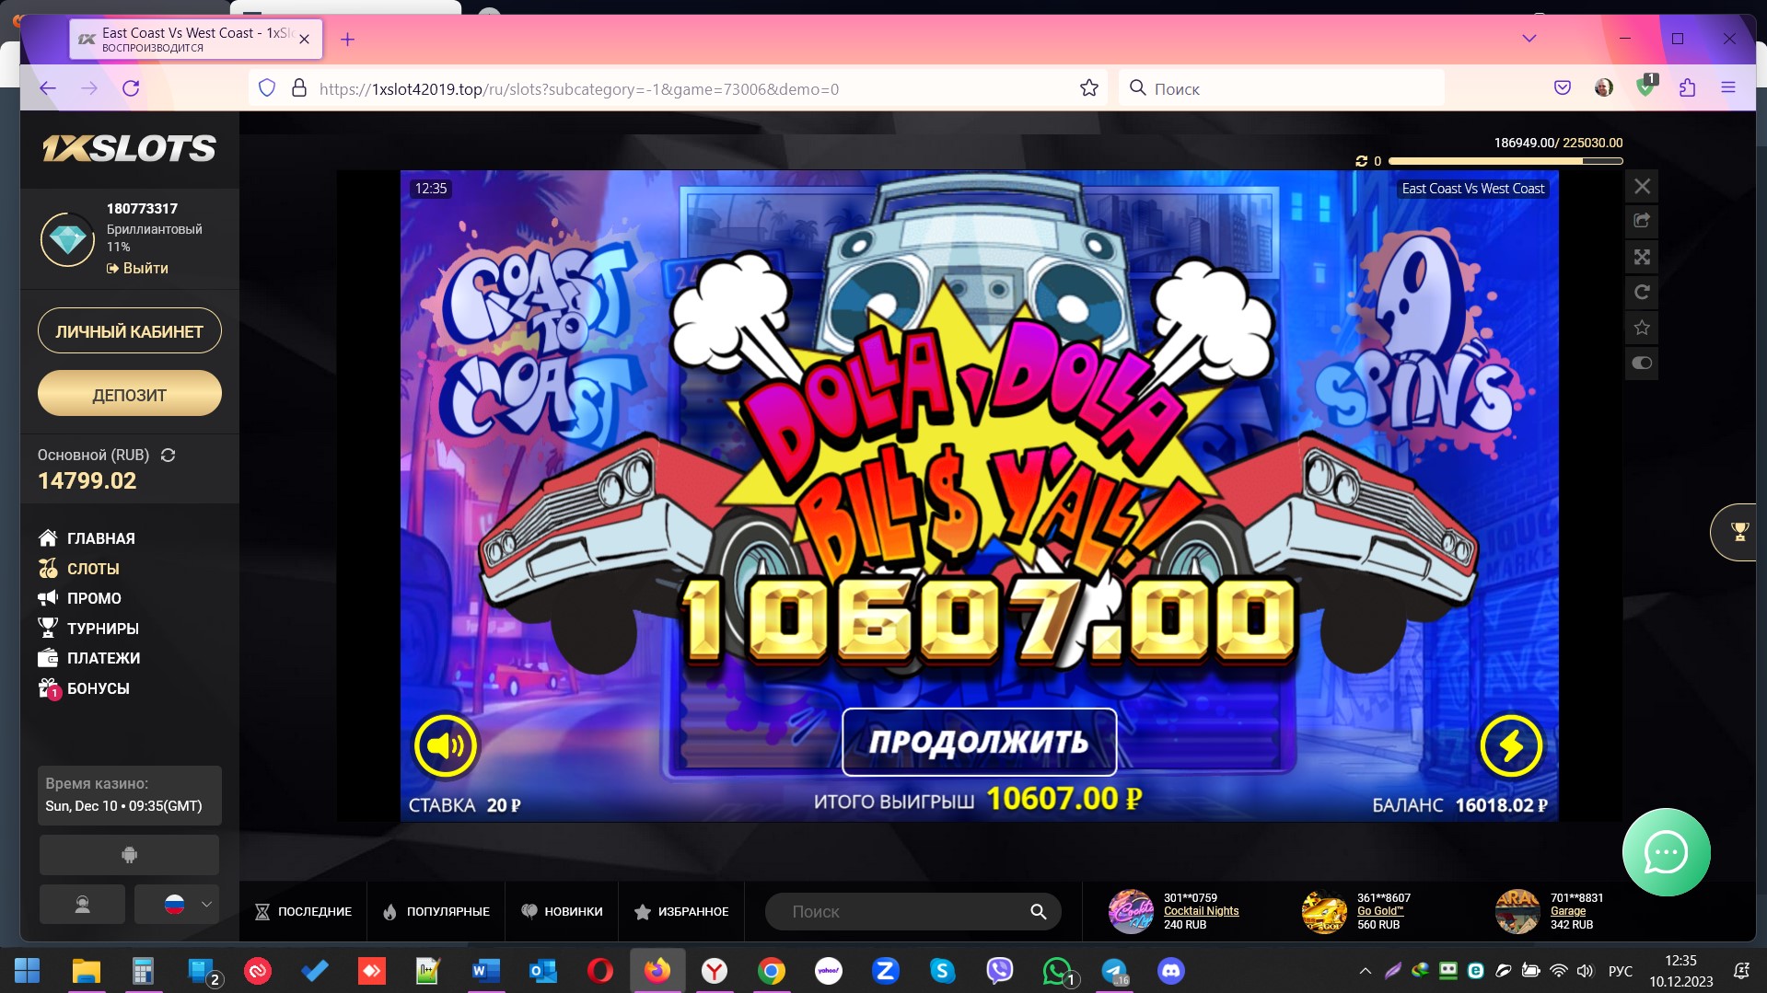Mute the slot game sound
This screenshot has width=1767, height=993.
point(446,745)
